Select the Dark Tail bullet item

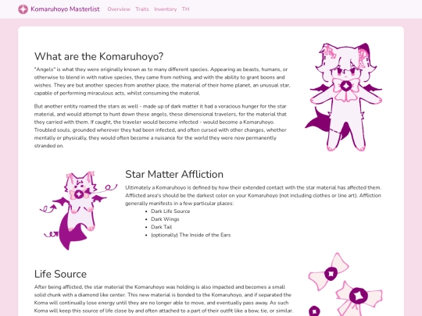[161, 227]
